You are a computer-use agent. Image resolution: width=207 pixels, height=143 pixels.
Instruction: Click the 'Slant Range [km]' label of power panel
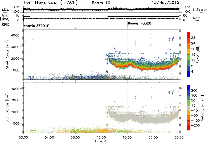pos(7,54)
